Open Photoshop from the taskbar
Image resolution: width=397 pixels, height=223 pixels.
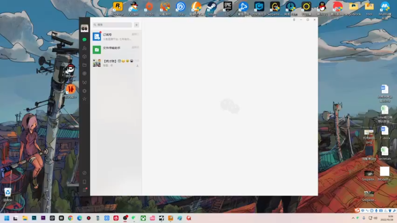(x=34, y=218)
